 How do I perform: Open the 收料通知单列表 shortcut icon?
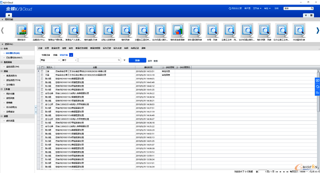(195, 30)
